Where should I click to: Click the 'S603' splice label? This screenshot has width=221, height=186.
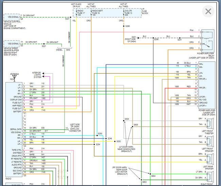[144, 182]
